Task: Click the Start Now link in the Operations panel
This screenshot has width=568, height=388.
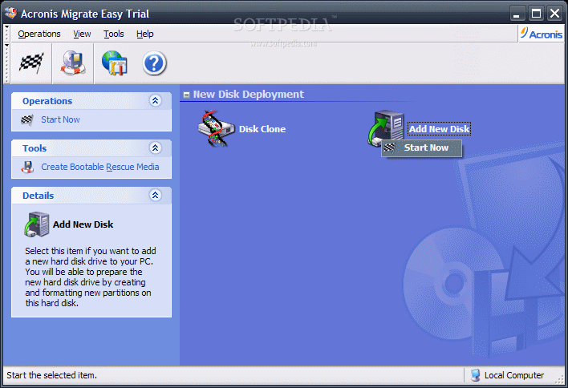Action: coord(60,119)
